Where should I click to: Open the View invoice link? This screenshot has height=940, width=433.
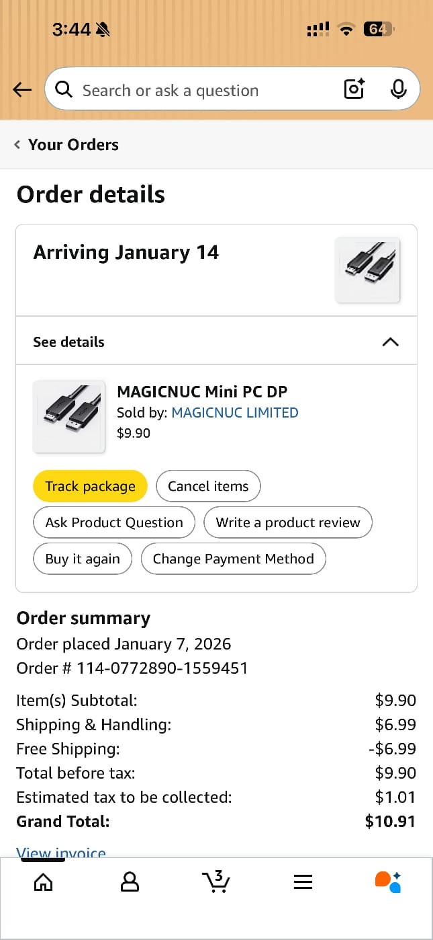pyautogui.click(x=61, y=853)
